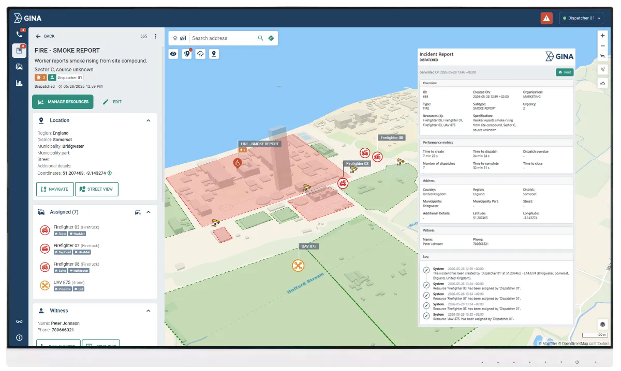Screen dimensions: 621x371
Task: Open the statistics bar chart sidebar icon
Action: (19, 83)
